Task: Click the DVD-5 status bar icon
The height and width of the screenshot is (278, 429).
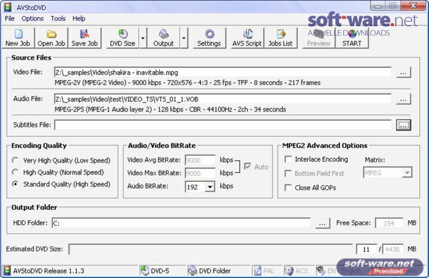Action: coord(145,271)
